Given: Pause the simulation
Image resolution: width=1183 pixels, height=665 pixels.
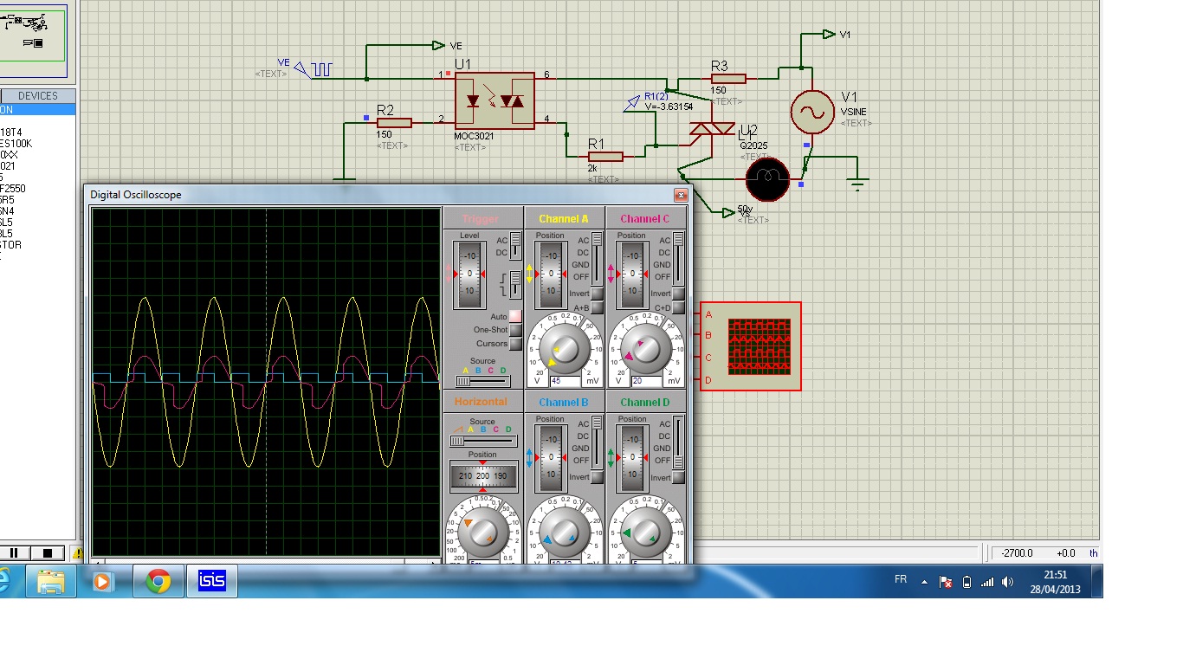Looking at the screenshot, I should [15, 552].
